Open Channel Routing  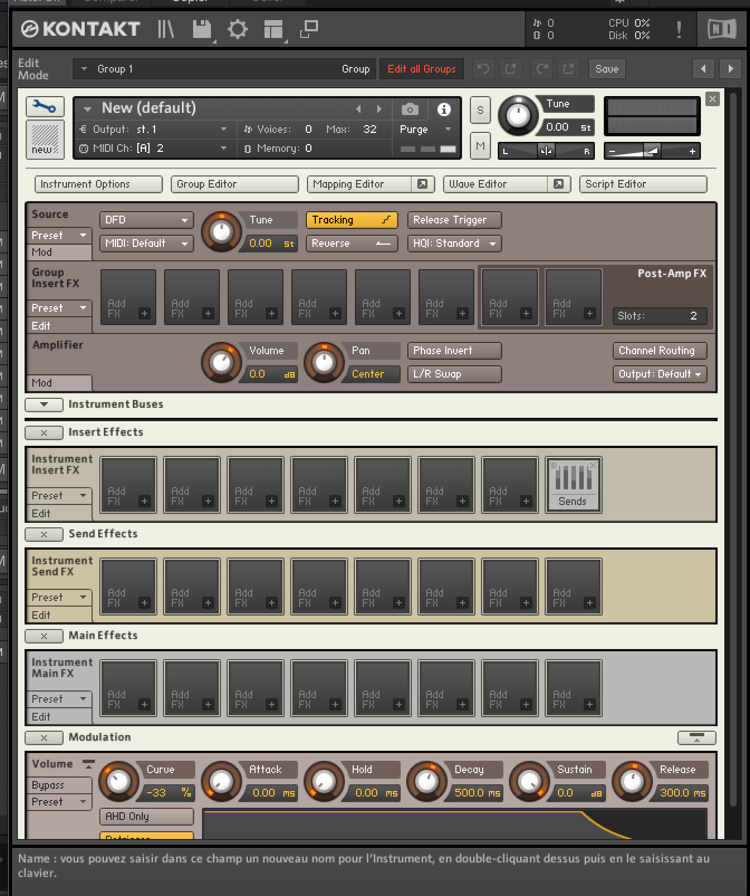[660, 351]
